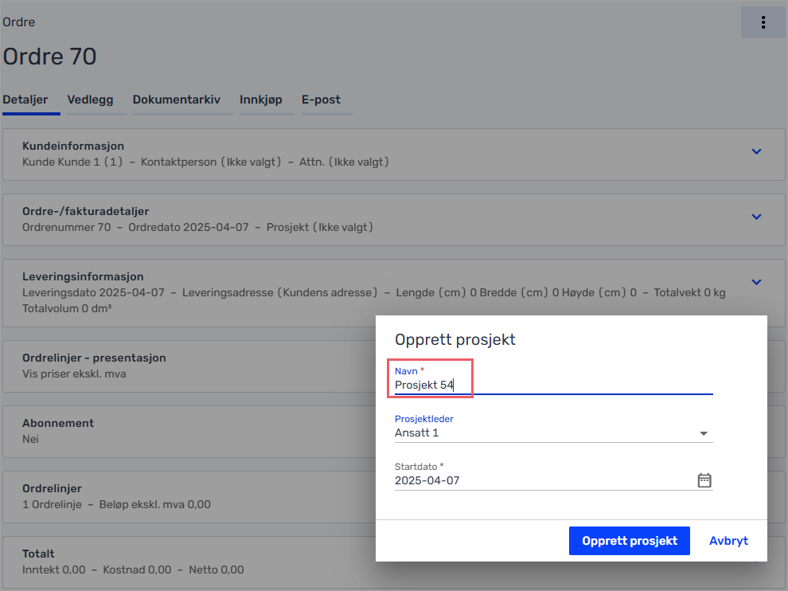The width and height of the screenshot is (788, 591).
Task: Select the E-post tab
Action: click(x=321, y=100)
